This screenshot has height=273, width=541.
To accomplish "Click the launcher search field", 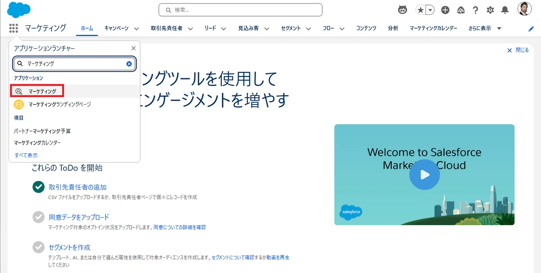I will pos(74,64).
